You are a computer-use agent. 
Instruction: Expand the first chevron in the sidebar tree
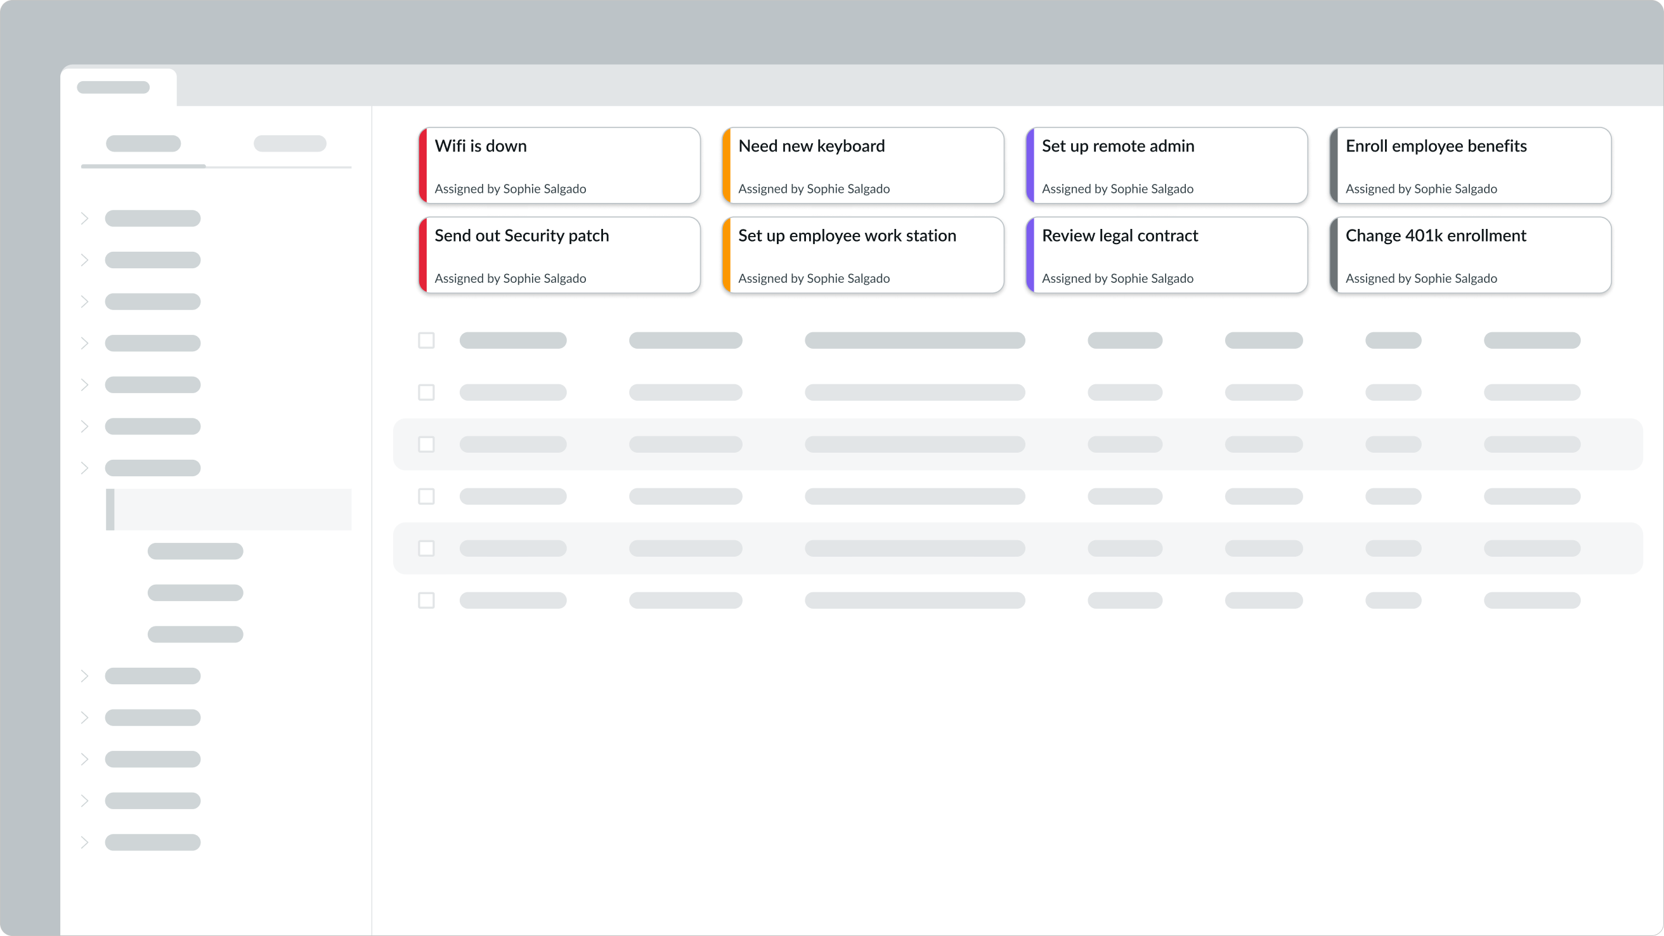pyautogui.click(x=84, y=218)
